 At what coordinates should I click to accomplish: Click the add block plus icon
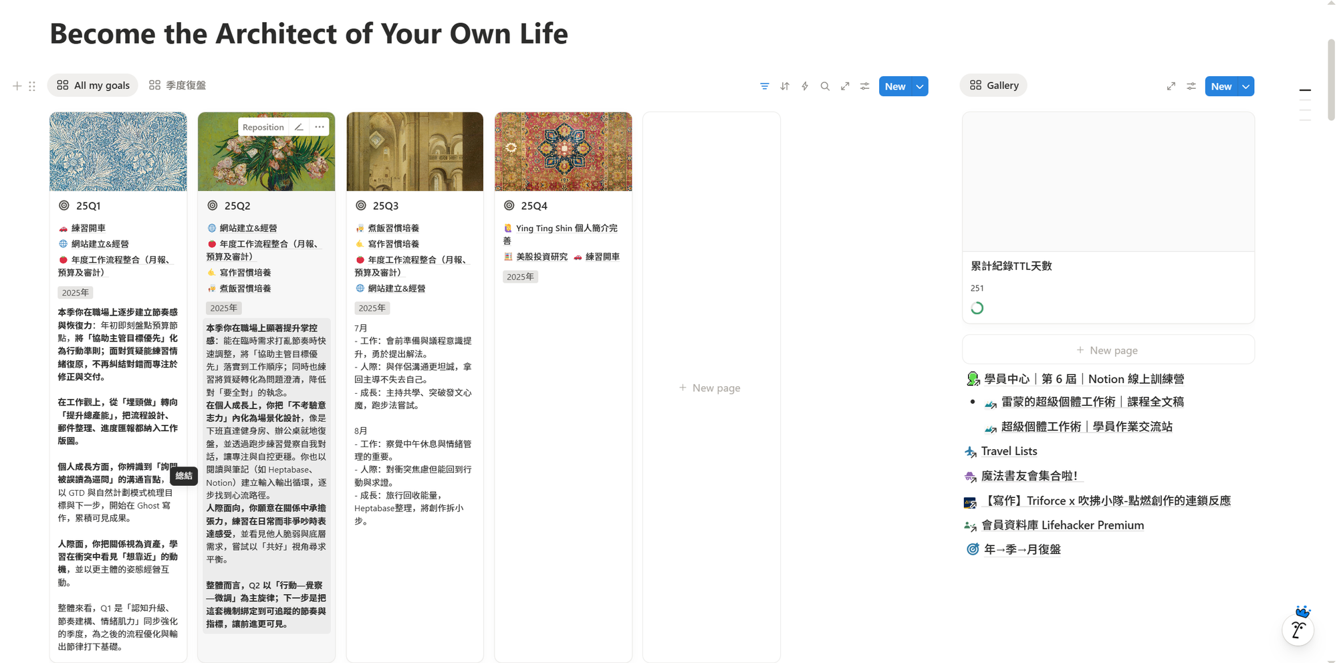point(17,86)
